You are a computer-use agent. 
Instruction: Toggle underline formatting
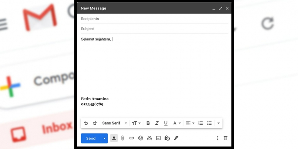point(166,123)
